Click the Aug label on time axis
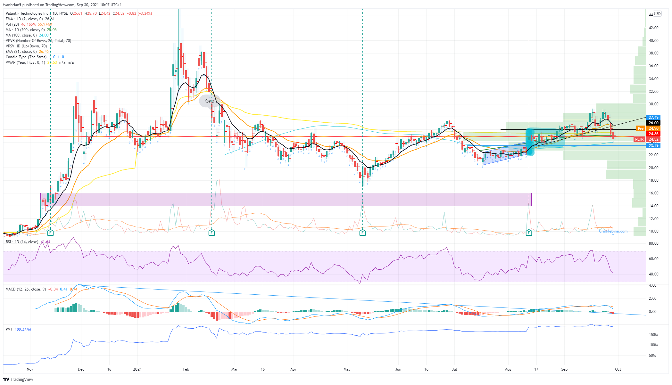Screen dimensions: 672x385 click(508, 369)
